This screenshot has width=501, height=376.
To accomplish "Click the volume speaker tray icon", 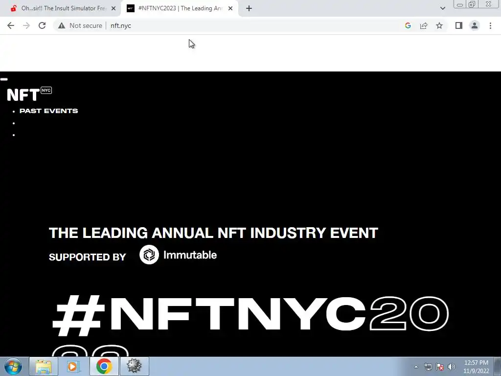I will (452, 367).
